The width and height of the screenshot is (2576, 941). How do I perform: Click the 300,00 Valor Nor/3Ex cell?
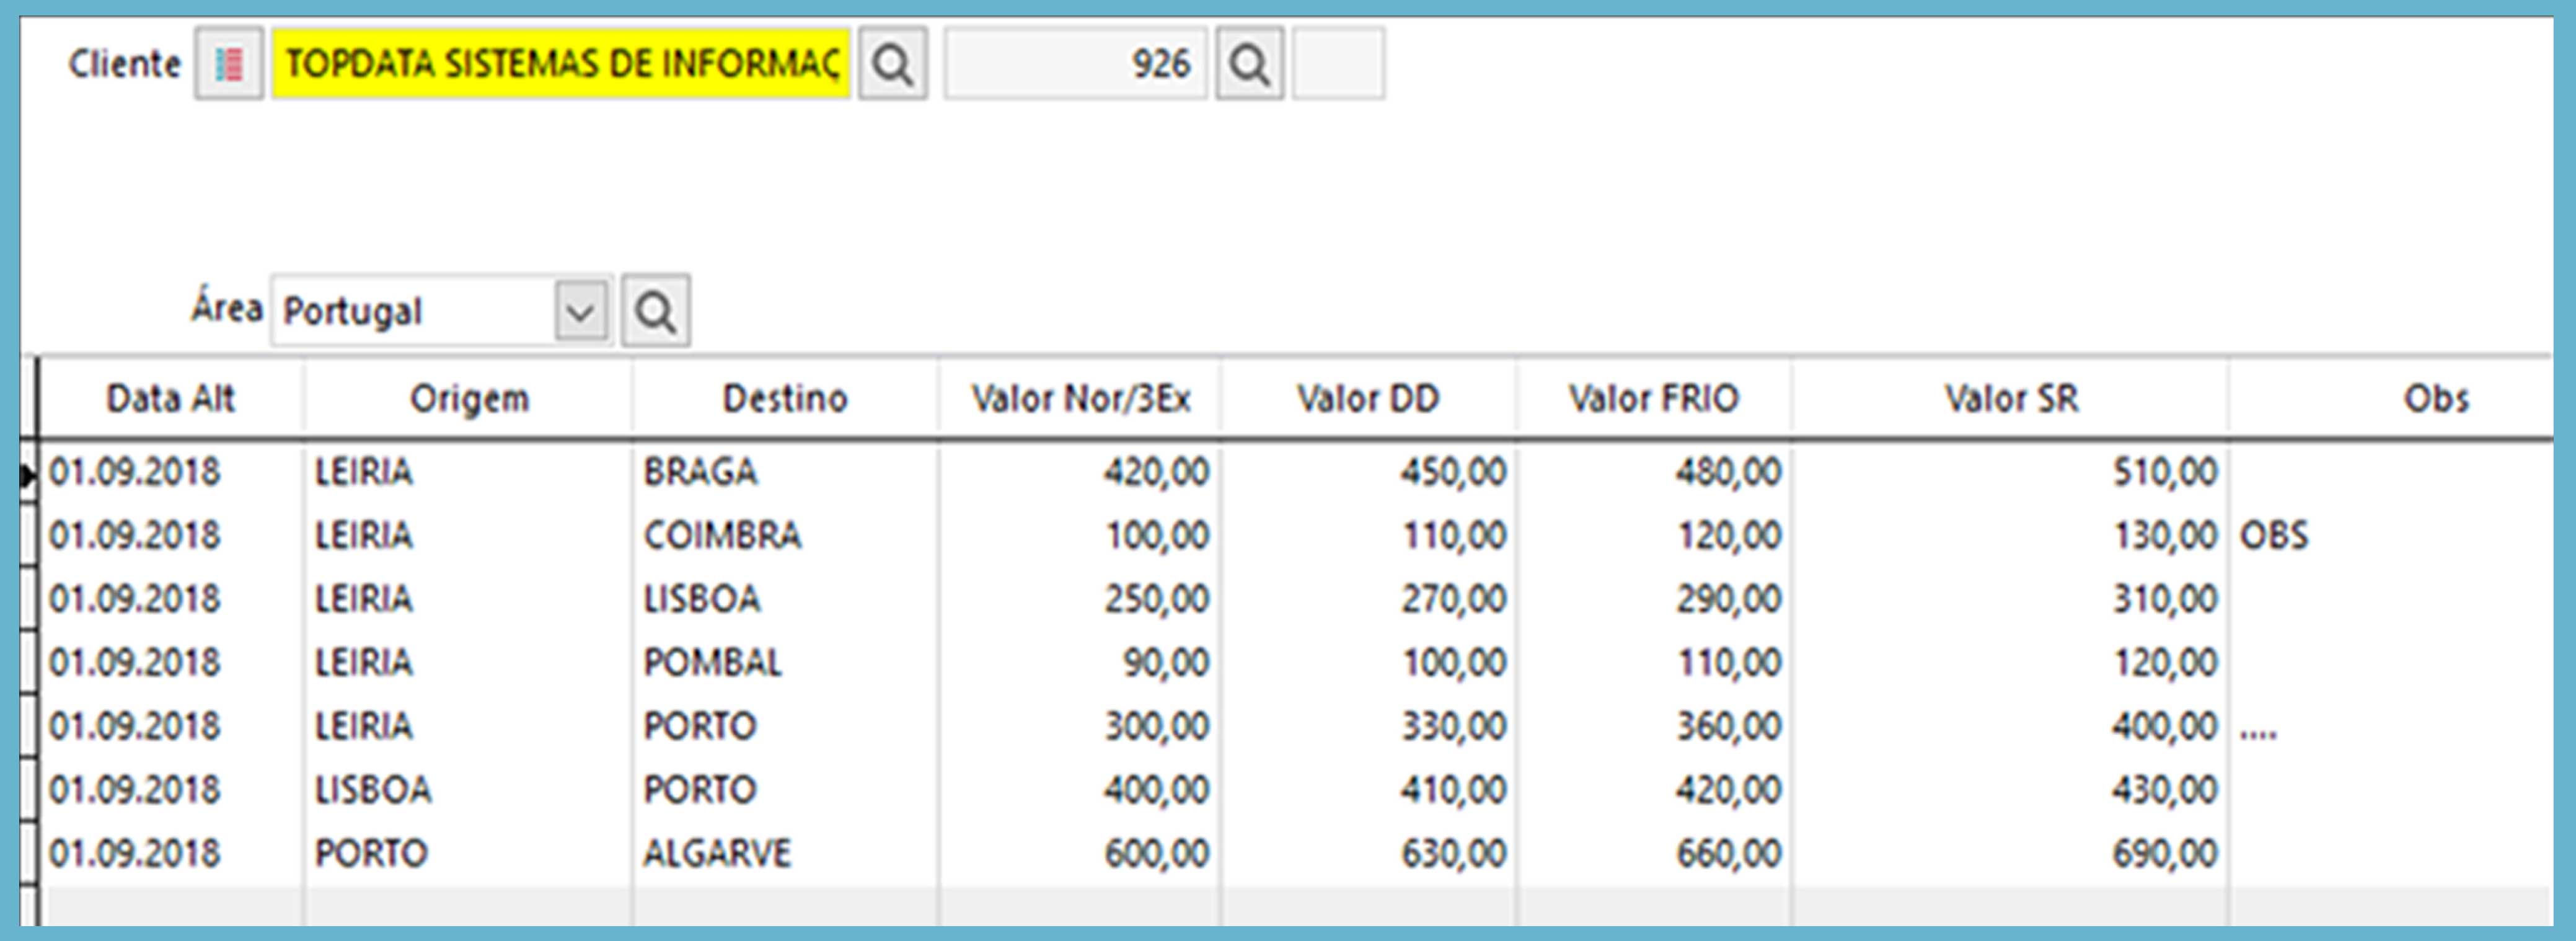pos(1080,726)
